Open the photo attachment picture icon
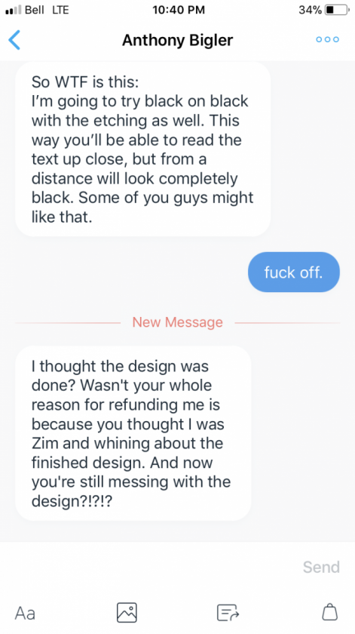 [127, 613]
